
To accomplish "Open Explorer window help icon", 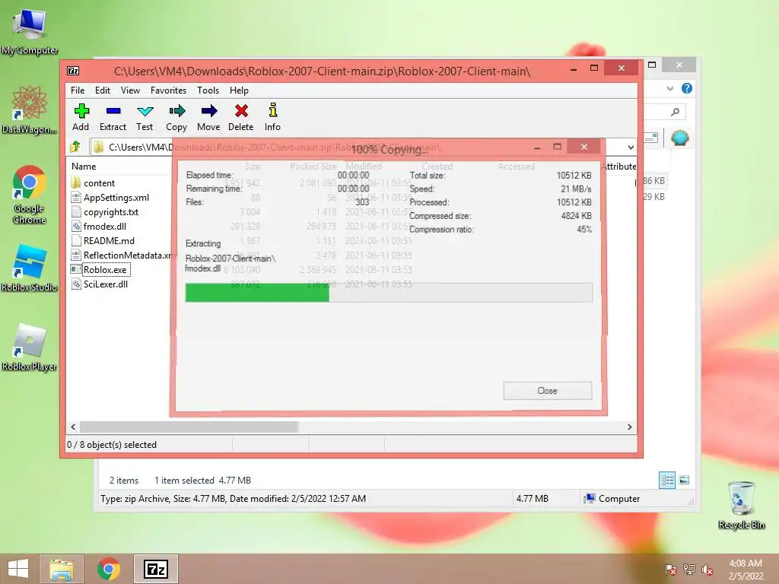I will click(x=687, y=88).
